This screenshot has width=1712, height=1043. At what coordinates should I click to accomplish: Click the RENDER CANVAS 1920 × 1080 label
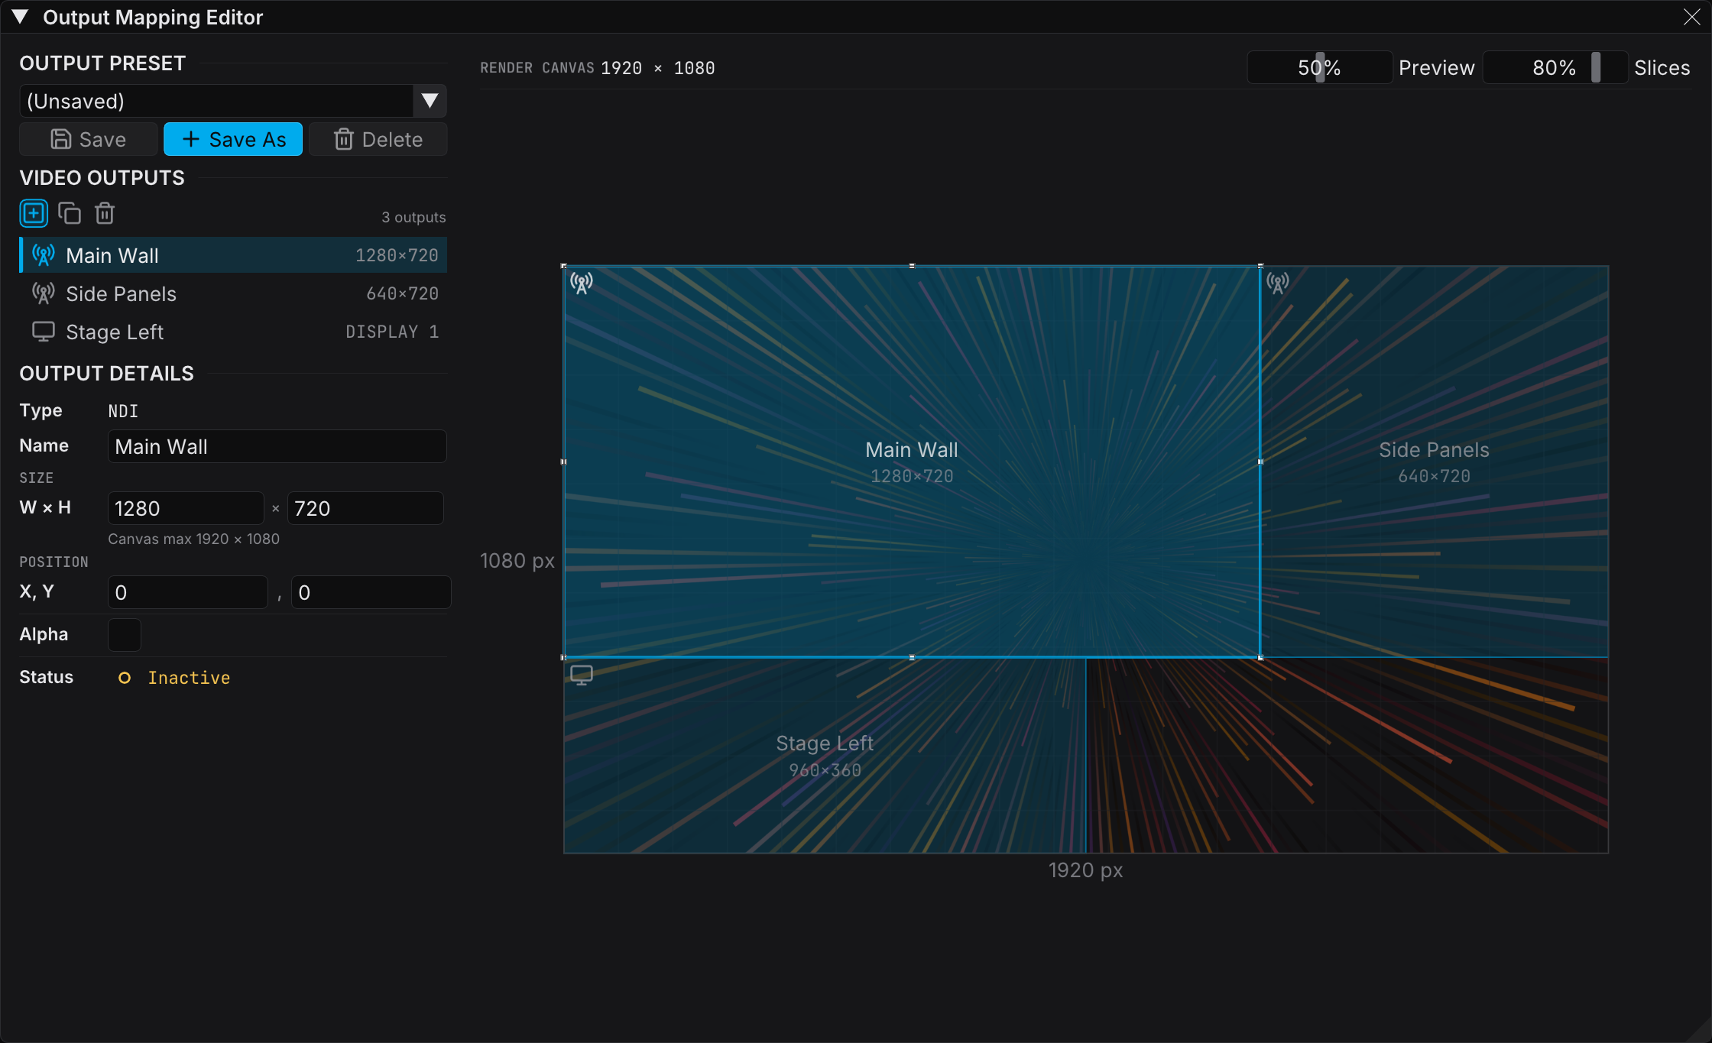[x=598, y=68]
